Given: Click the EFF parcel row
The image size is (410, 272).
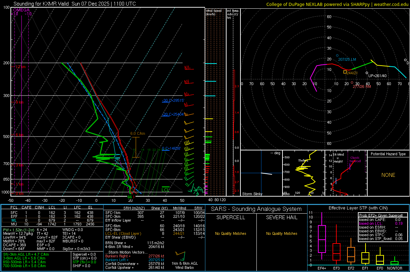Looking at the screenshot, I should 52,216.
